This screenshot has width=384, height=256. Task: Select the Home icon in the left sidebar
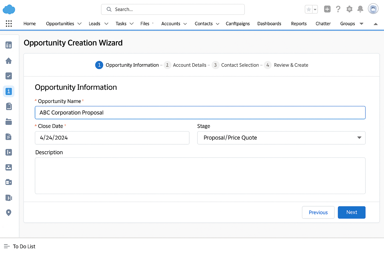click(9, 61)
